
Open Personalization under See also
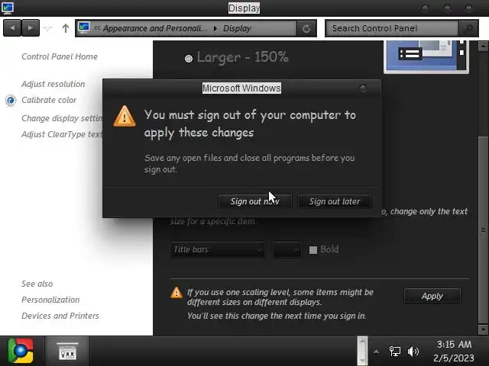tap(50, 300)
